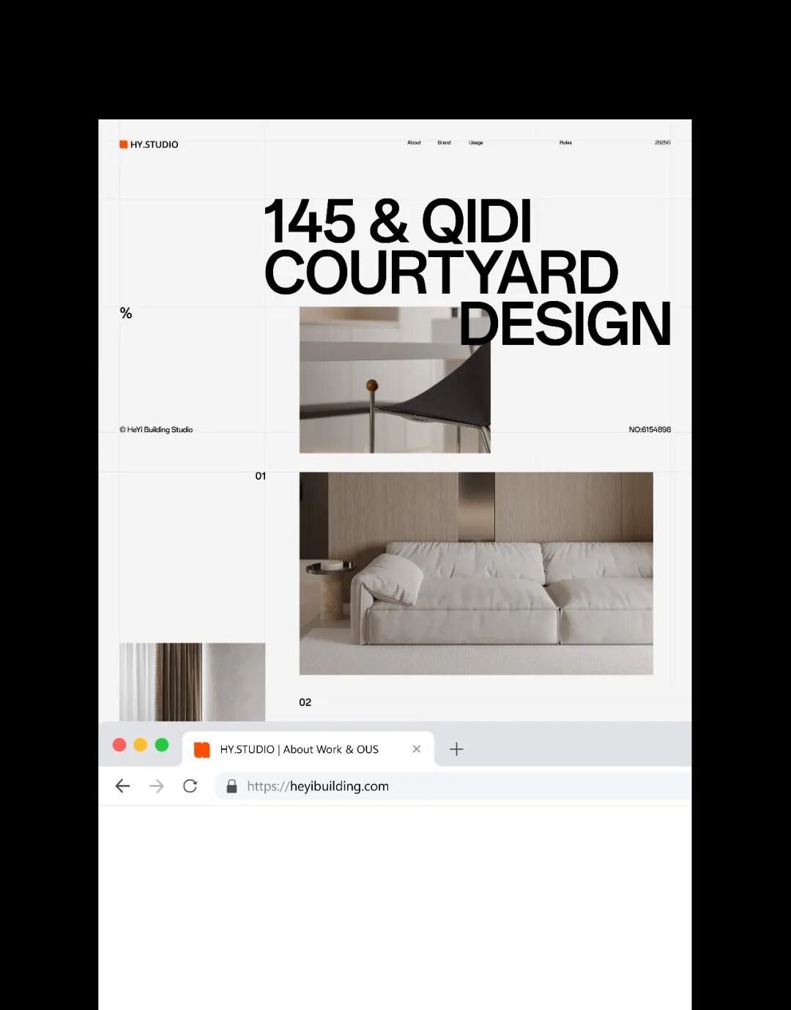
Task: Open a new tab with plus icon
Action: coord(456,749)
